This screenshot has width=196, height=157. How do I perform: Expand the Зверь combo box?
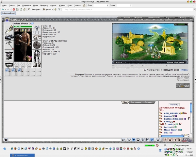click(131, 5)
